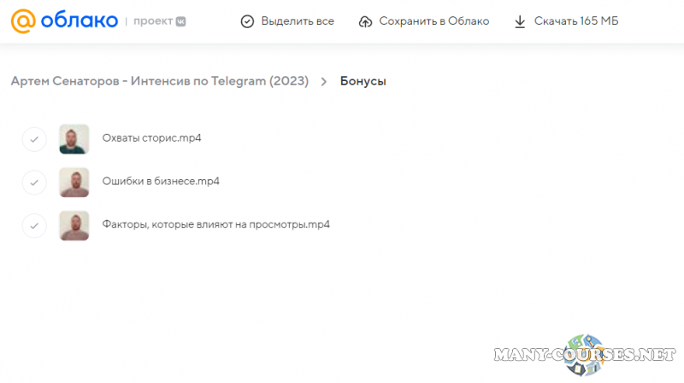Click the download arrow icon

coord(520,21)
